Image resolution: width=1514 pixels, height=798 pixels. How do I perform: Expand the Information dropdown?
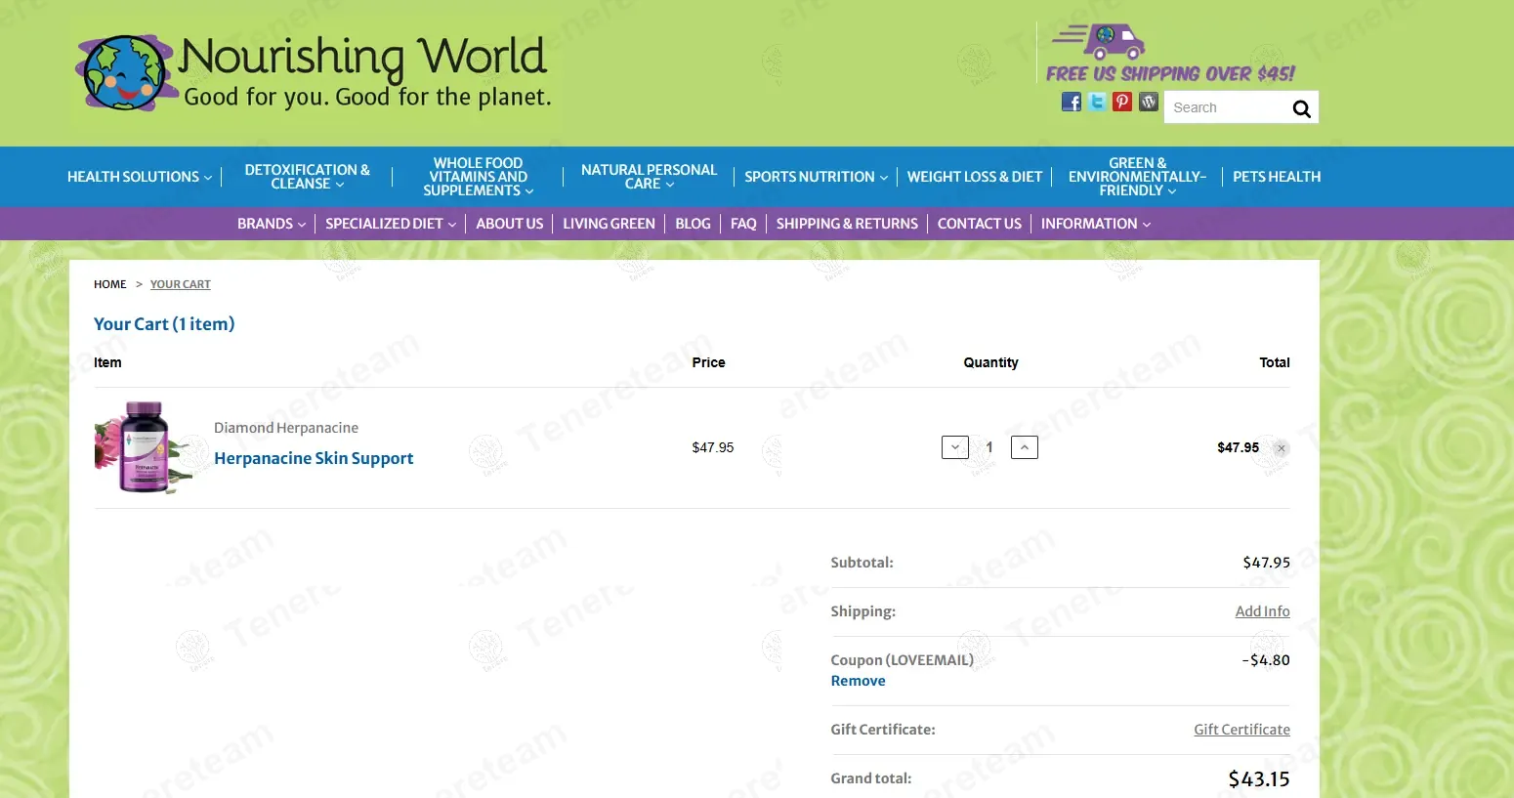[1095, 224]
